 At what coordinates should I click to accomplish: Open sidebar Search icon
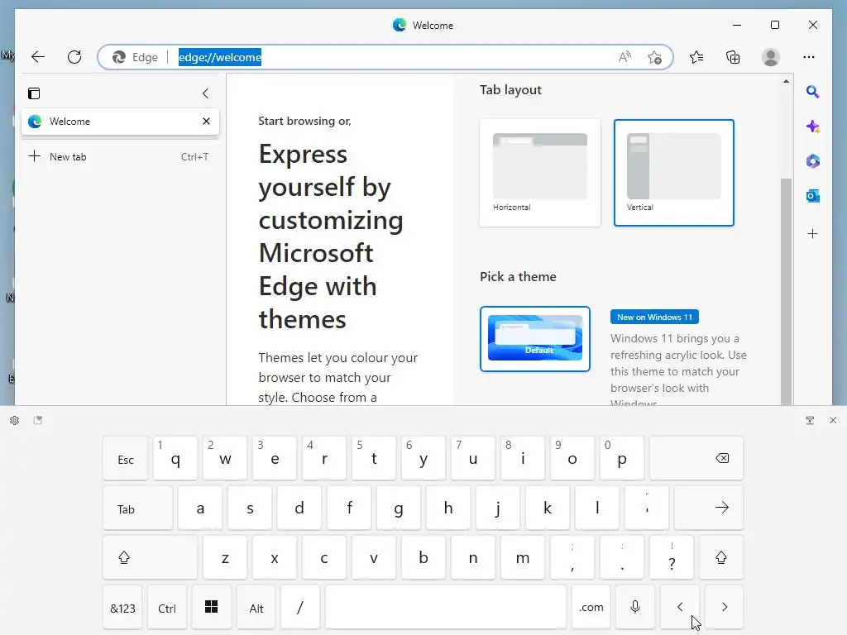[812, 92]
